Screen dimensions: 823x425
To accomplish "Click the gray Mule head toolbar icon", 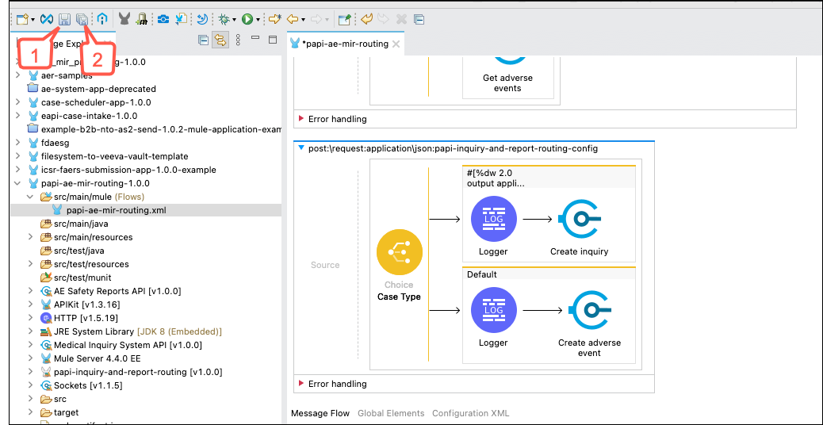I will [x=124, y=19].
